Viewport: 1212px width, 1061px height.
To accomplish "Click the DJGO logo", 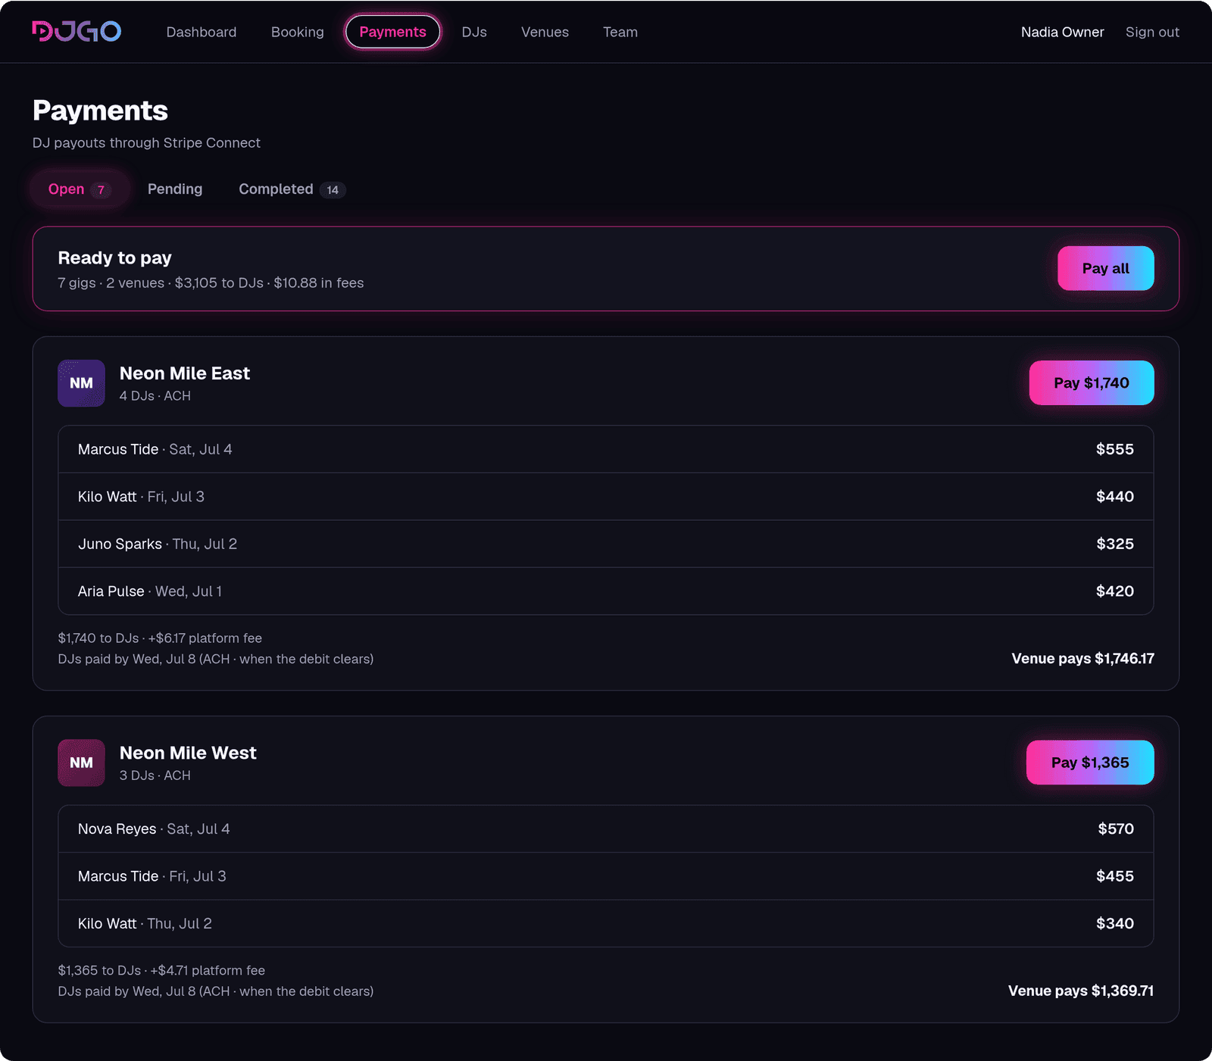I will 77,31.
